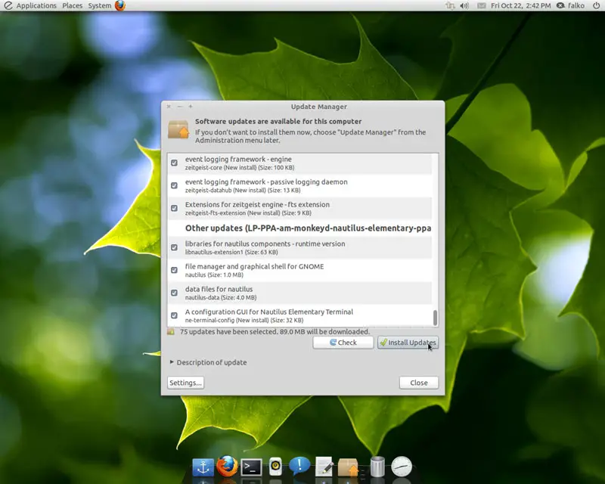Open the Docky anchor icon in the dock
This screenshot has width=605, height=484.
pyautogui.click(x=203, y=467)
